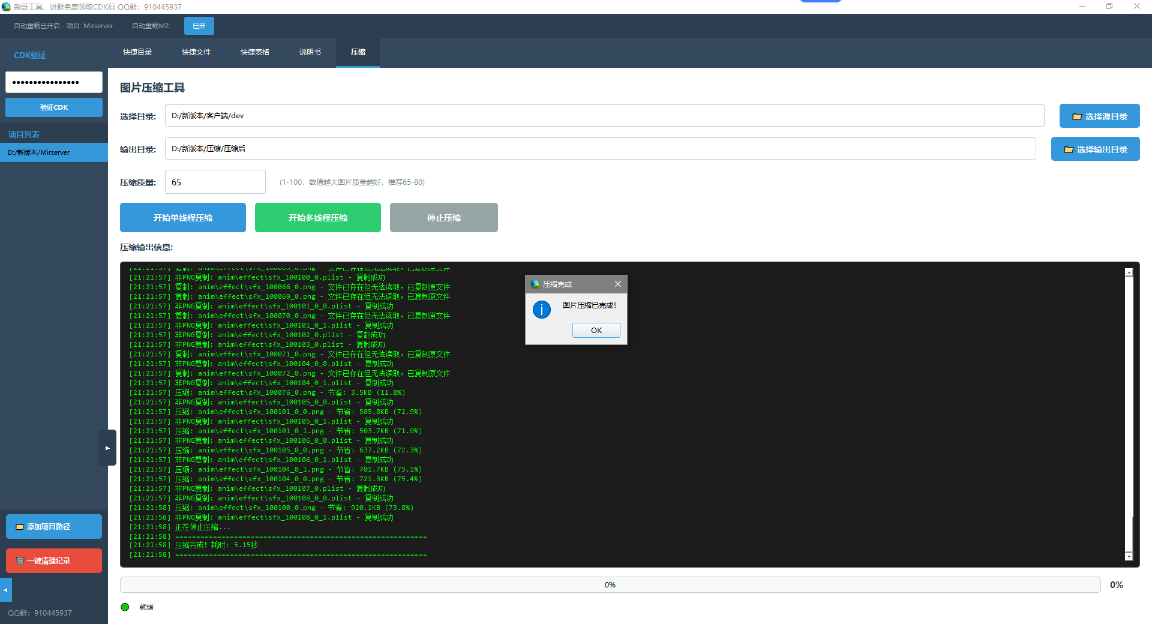Switch to the 快捷文件 tab
This screenshot has width=1152, height=624.
(196, 52)
